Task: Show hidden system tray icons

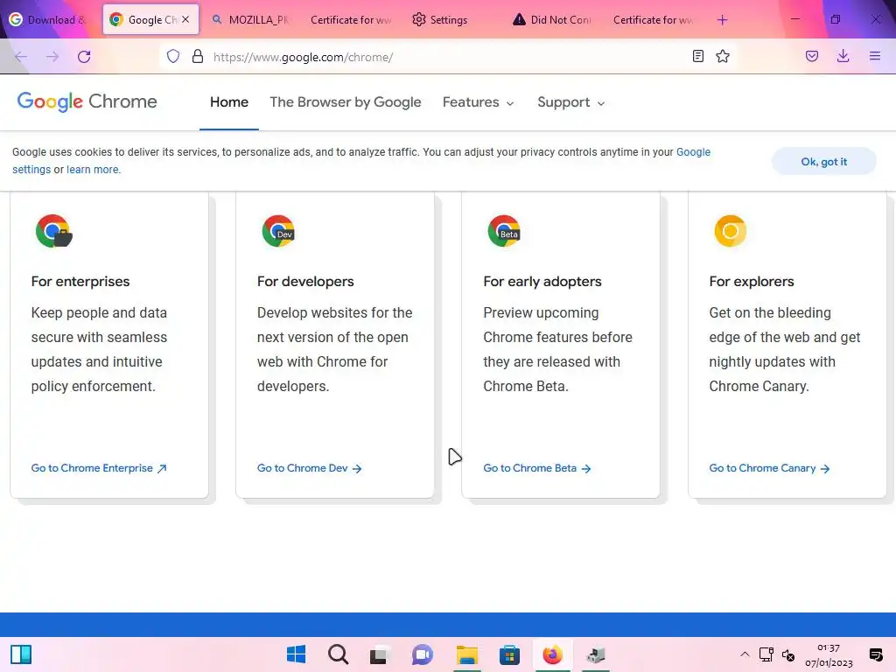Action: pos(745,654)
